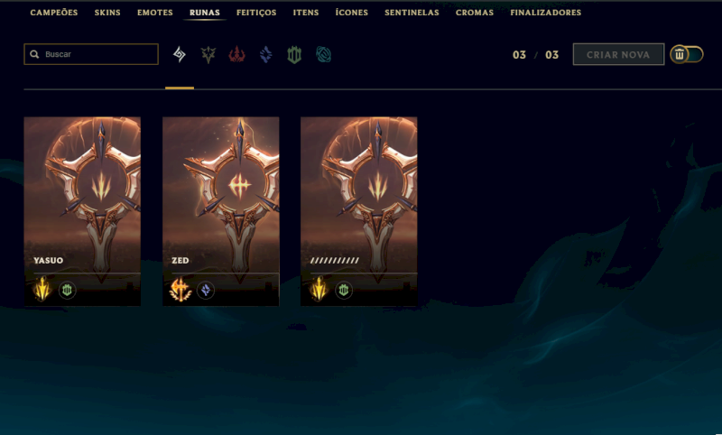Filter by all rune styles icon
This screenshot has width=722, height=435.
pyautogui.click(x=179, y=55)
